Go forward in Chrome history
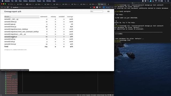The width and height of the screenshot is (171, 96). [5, 7]
